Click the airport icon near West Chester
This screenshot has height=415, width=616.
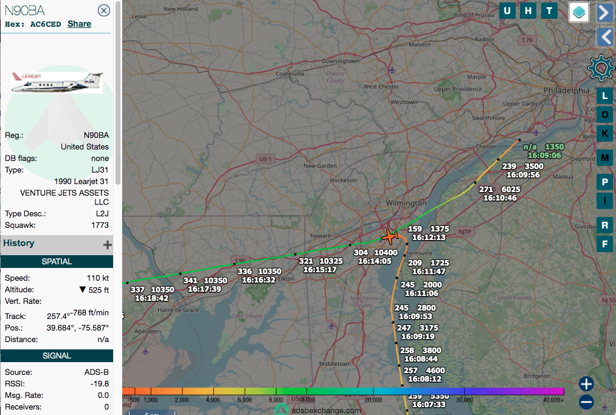[x=392, y=70]
